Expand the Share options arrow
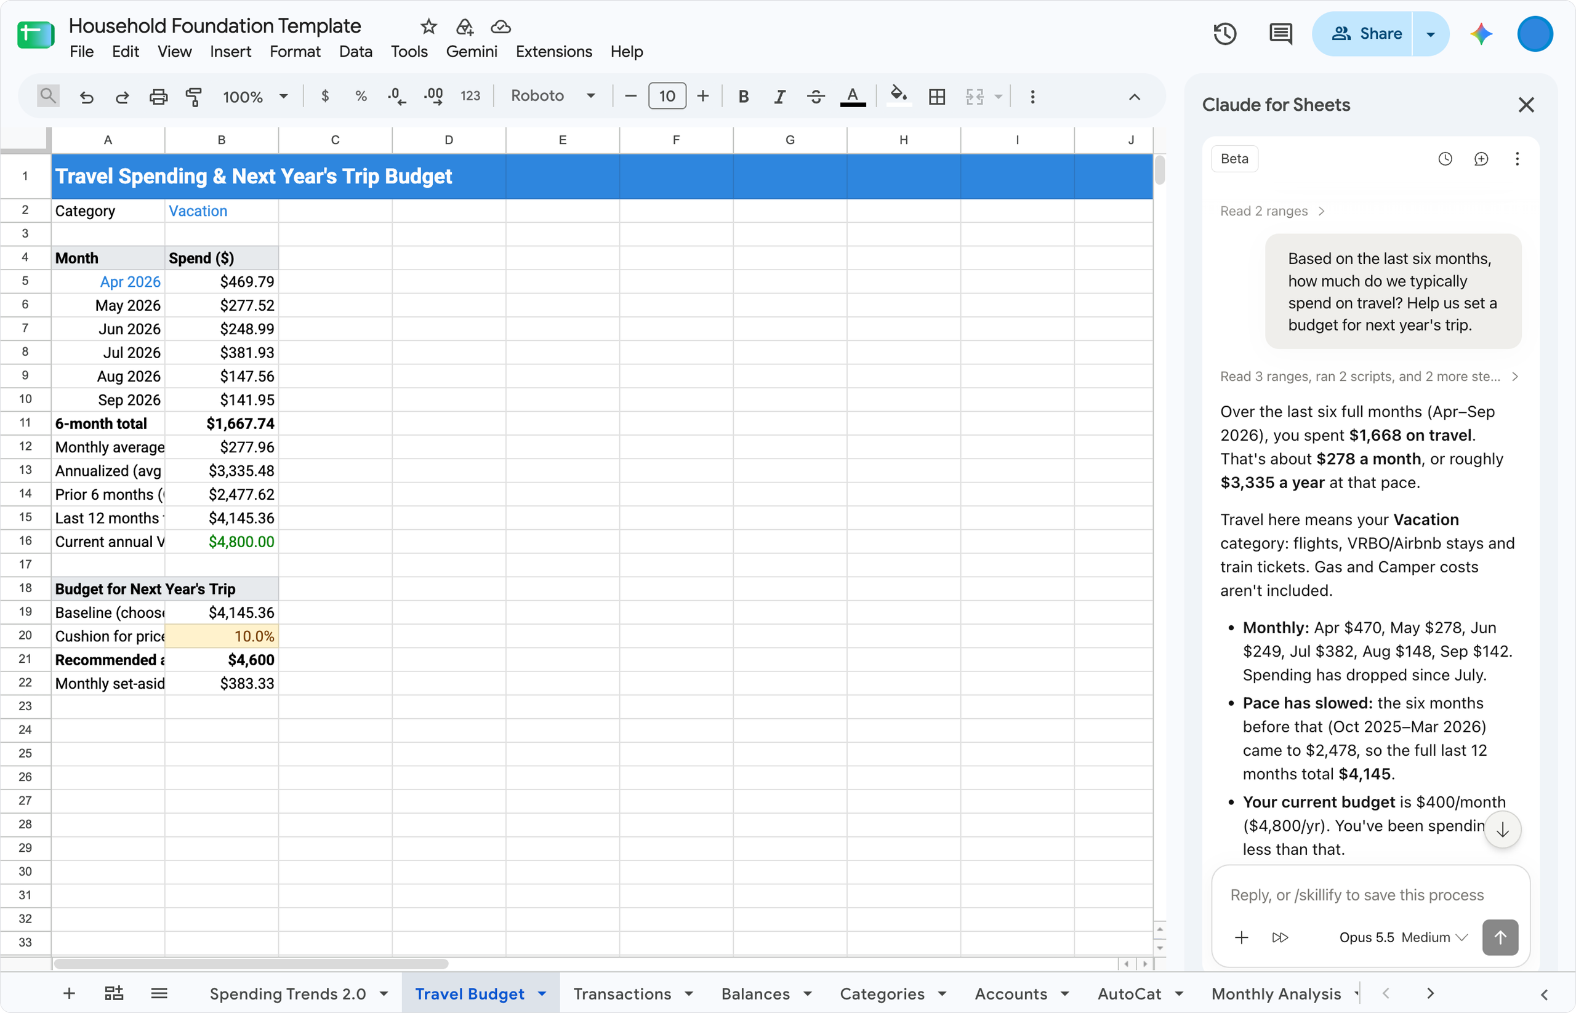The width and height of the screenshot is (1576, 1013). 1431,34
